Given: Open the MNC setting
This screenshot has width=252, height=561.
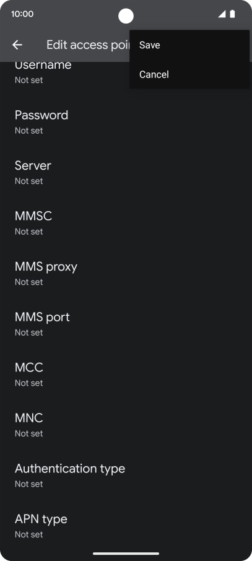Looking at the screenshot, I should click(x=126, y=425).
